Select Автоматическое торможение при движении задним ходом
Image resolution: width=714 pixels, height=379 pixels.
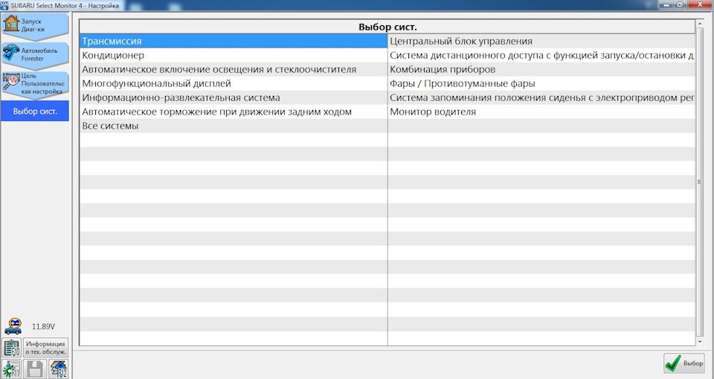point(234,111)
